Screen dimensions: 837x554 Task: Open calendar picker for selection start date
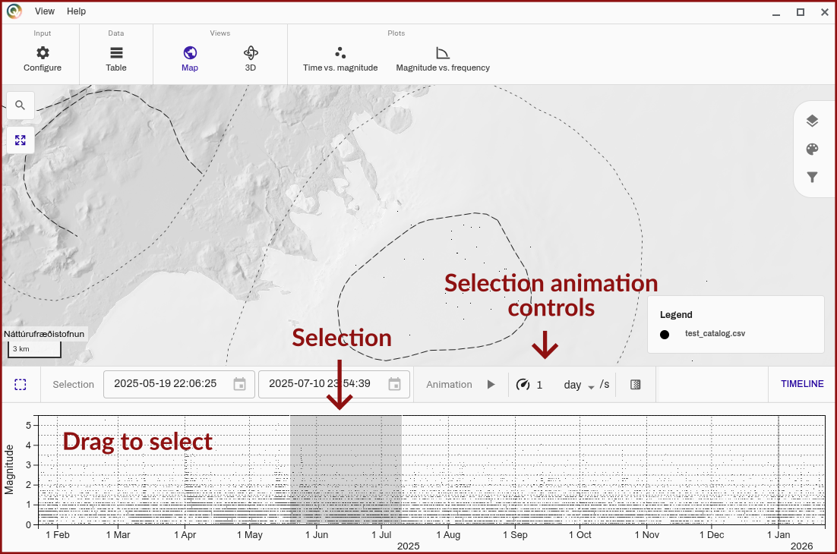click(240, 384)
